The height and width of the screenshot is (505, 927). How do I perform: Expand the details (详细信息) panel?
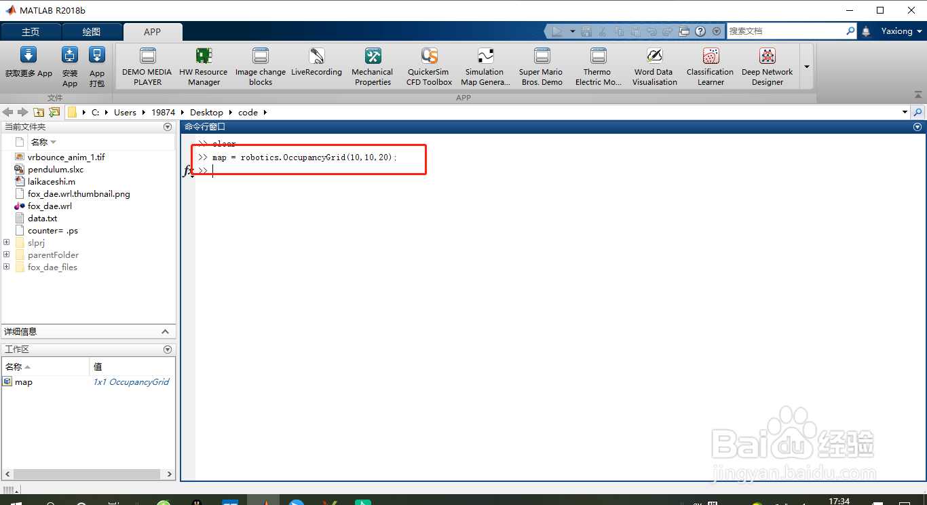(x=165, y=331)
